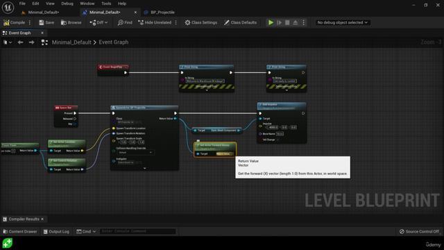Navigate forward with the right arrow
Screen dimensions: 444x250
(x=31, y=42)
